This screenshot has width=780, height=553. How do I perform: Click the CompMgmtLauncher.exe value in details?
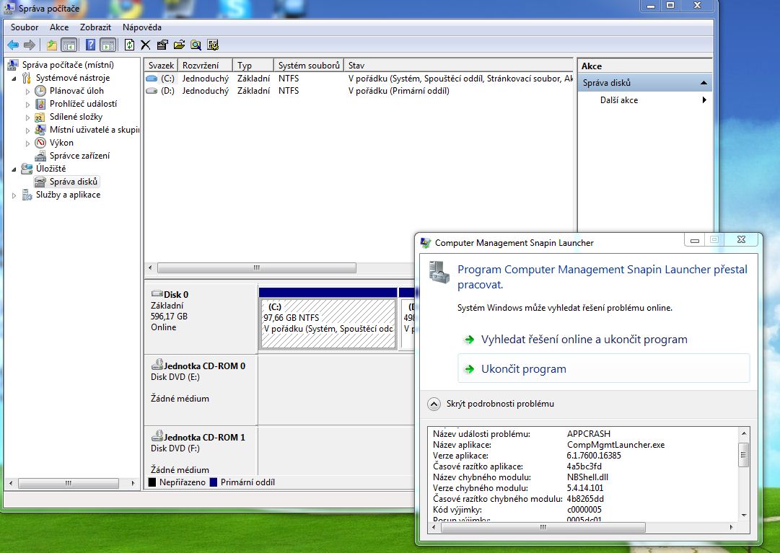[x=615, y=445]
